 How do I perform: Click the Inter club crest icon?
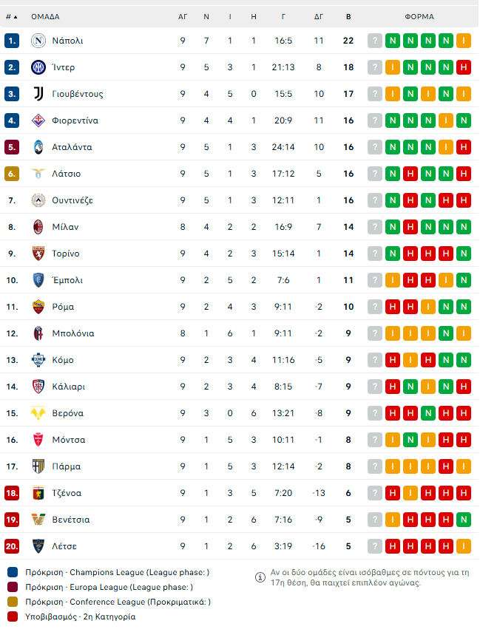(38, 67)
